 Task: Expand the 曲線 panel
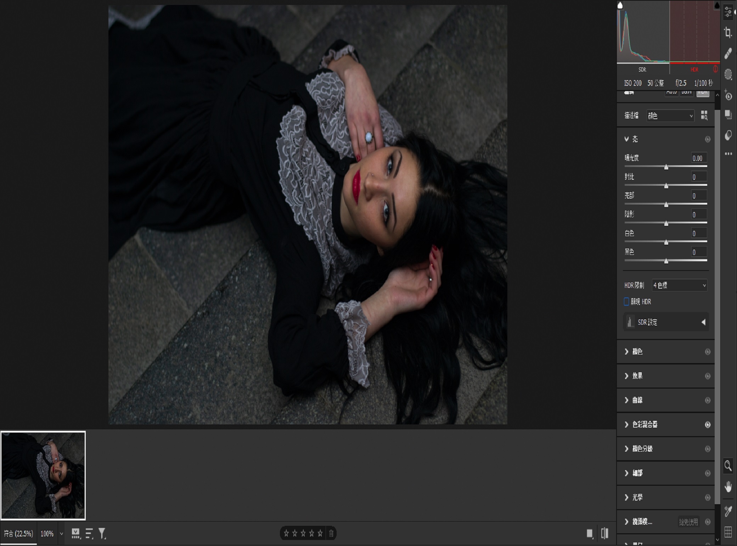click(x=637, y=400)
